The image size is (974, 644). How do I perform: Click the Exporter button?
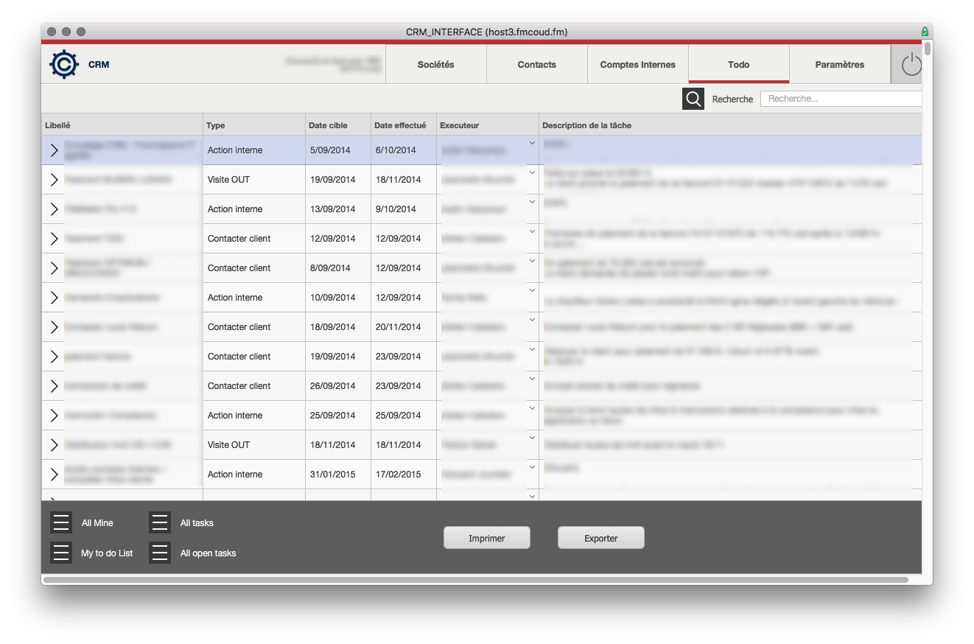[601, 538]
